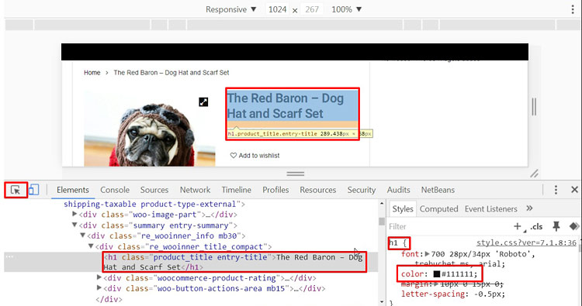Click the Add to wishlist heart icon
Viewport: 582px width, 306px height.
click(233, 156)
